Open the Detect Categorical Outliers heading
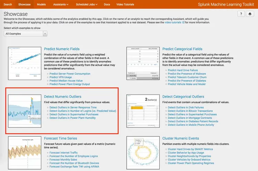258x171 pixels. point(183,96)
